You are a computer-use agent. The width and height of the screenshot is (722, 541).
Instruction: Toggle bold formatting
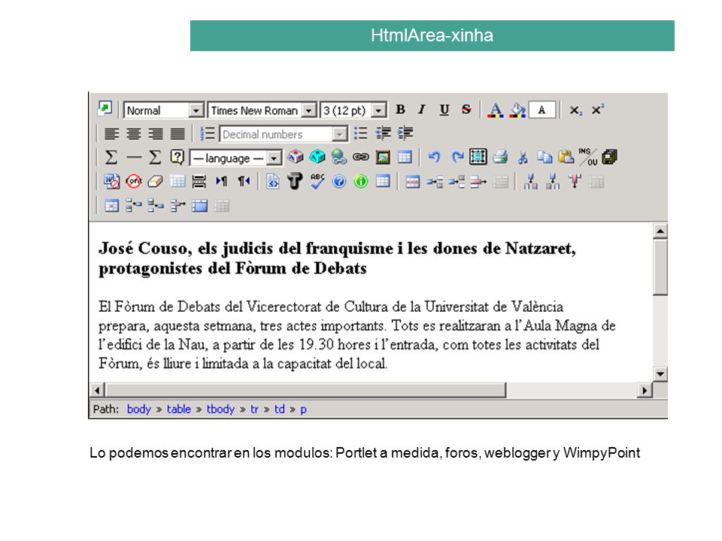400,110
